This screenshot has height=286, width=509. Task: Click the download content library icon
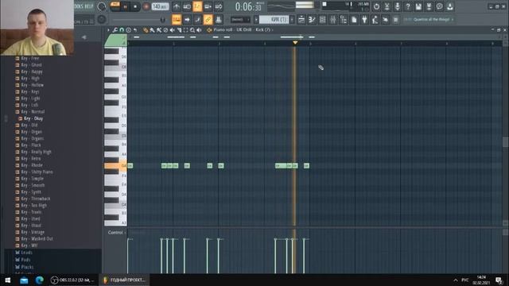tap(450, 6)
